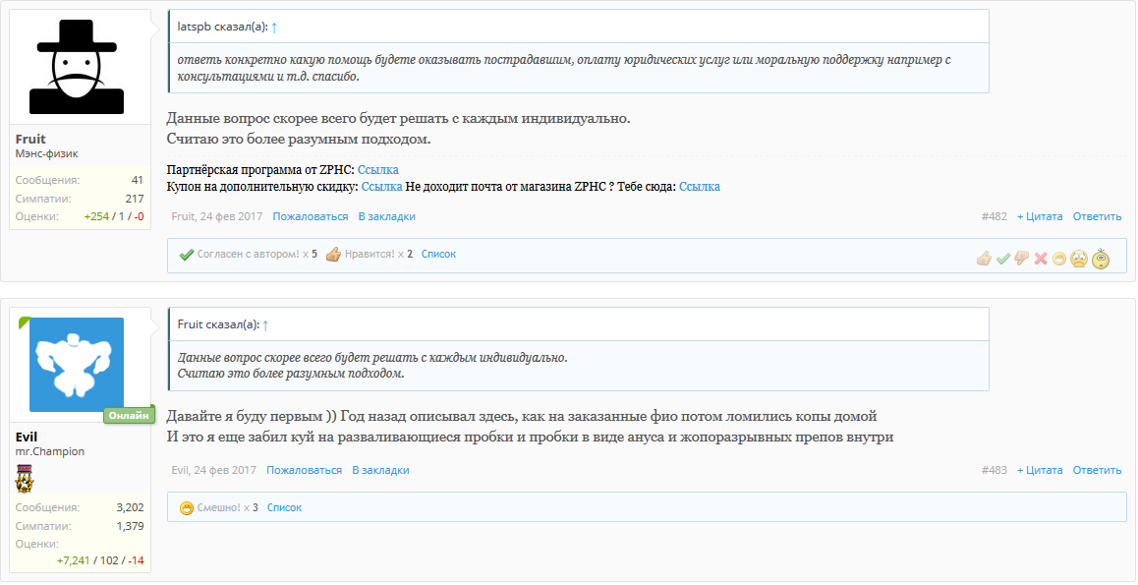Click the red X disagree rating icon
Screen dimensions: 1138x585
[1040, 259]
